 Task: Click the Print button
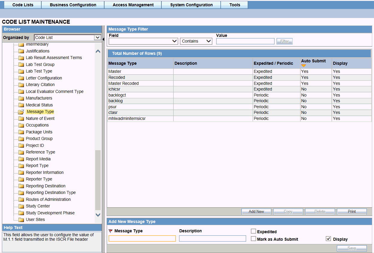point(352,212)
